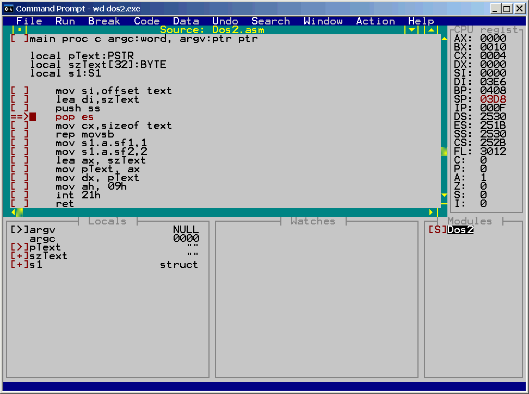Click the horizontal scrollbar left arrow
529x394 pixels.
coord(13,212)
